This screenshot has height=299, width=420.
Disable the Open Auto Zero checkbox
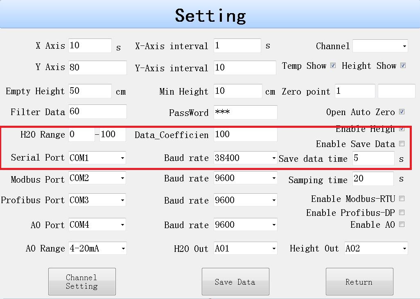402,112
